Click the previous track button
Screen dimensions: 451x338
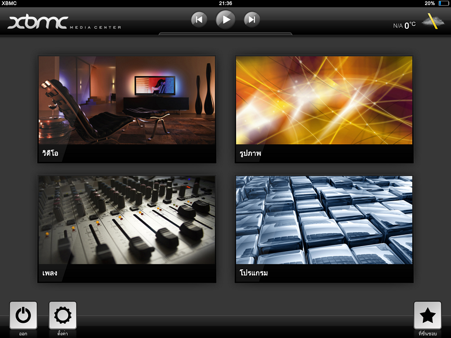199,20
